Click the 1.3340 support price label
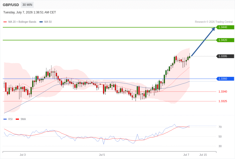Screen dimensions: 235x159 (x=223, y=92)
